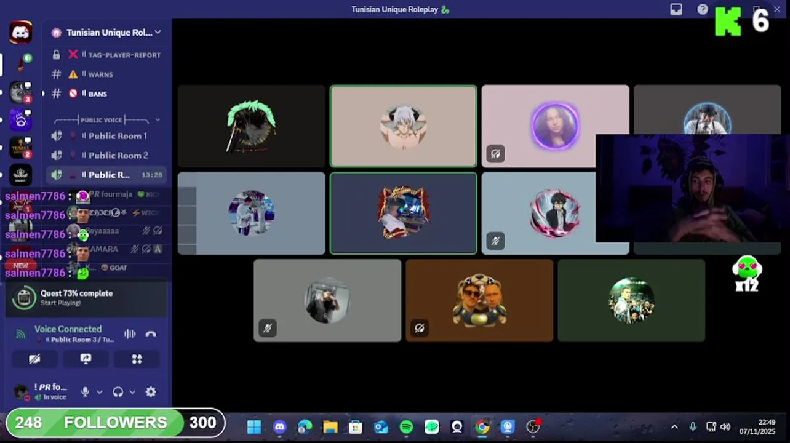Focus crowd photo avatar tile
The height and width of the screenshot is (443, 790).
(631, 300)
